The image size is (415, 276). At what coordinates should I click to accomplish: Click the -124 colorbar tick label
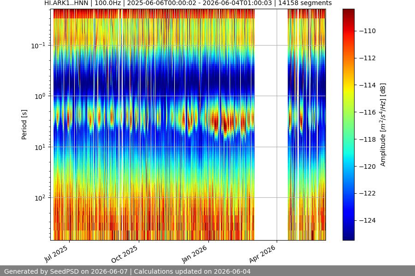click(x=368, y=220)
